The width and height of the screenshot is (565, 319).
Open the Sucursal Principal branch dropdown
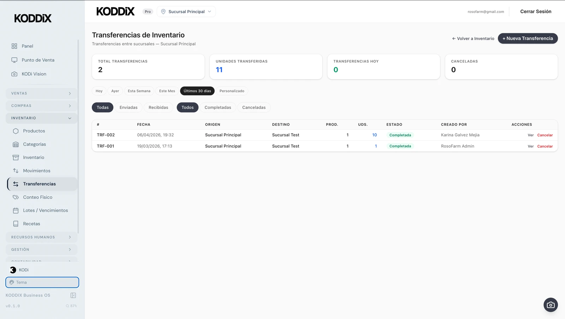tap(186, 12)
